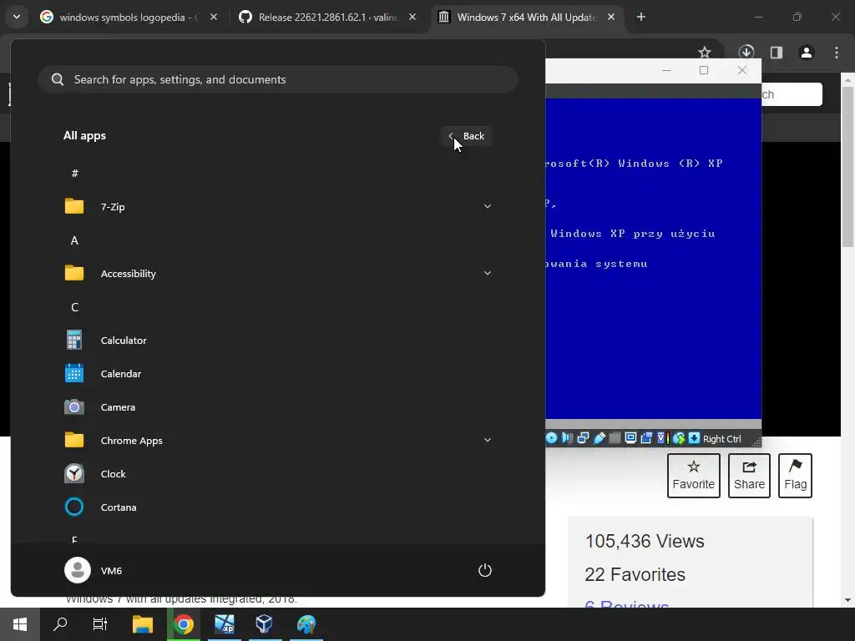Maximize the VirtualBox VM window
Screen dimensions: 855x641
point(704,70)
